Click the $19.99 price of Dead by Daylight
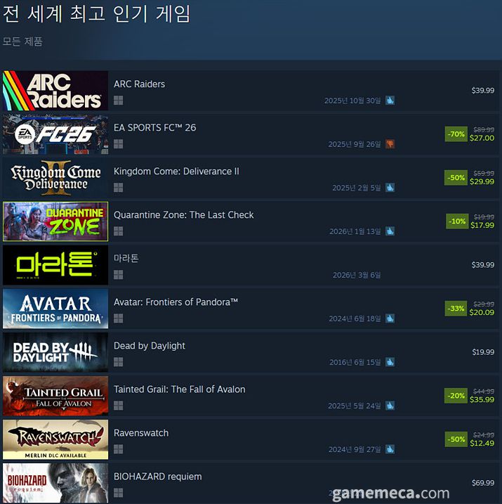This screenshot has width=502, height=504. click(x=483, y=352)
